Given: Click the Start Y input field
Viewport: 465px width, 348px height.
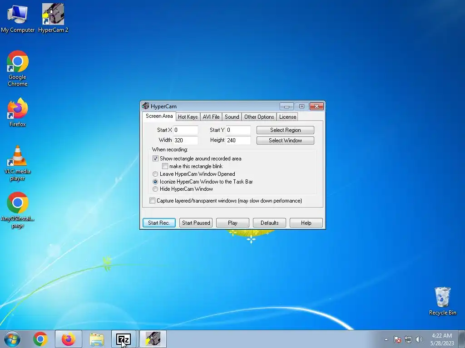Looking at the screenshot, I should pos(238,130).
